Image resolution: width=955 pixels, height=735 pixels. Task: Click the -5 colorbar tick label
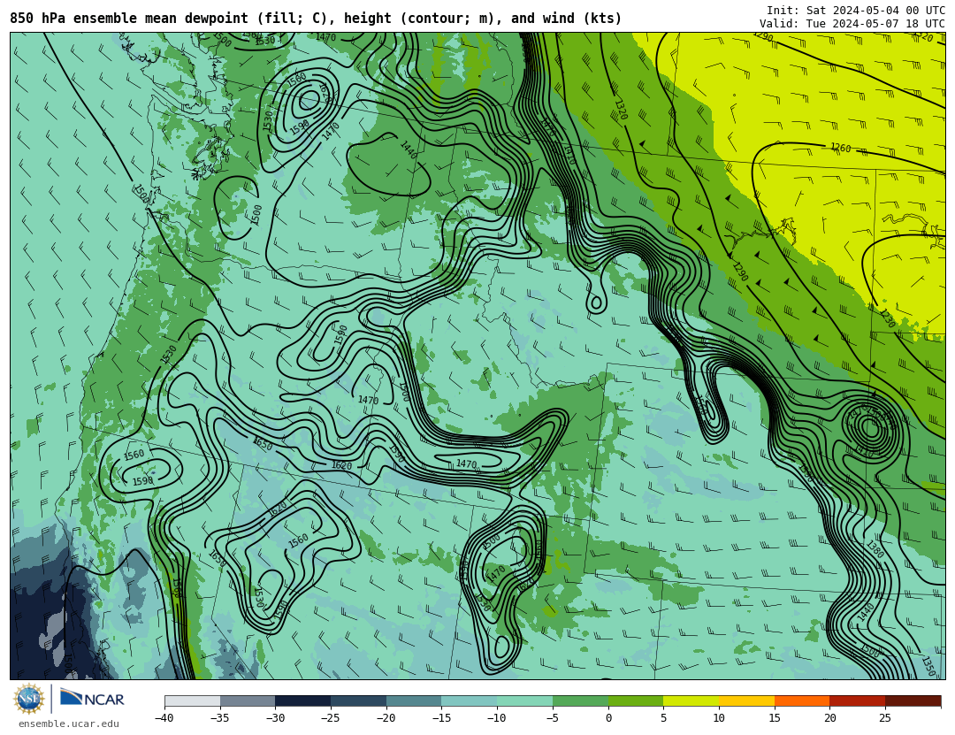552,718
